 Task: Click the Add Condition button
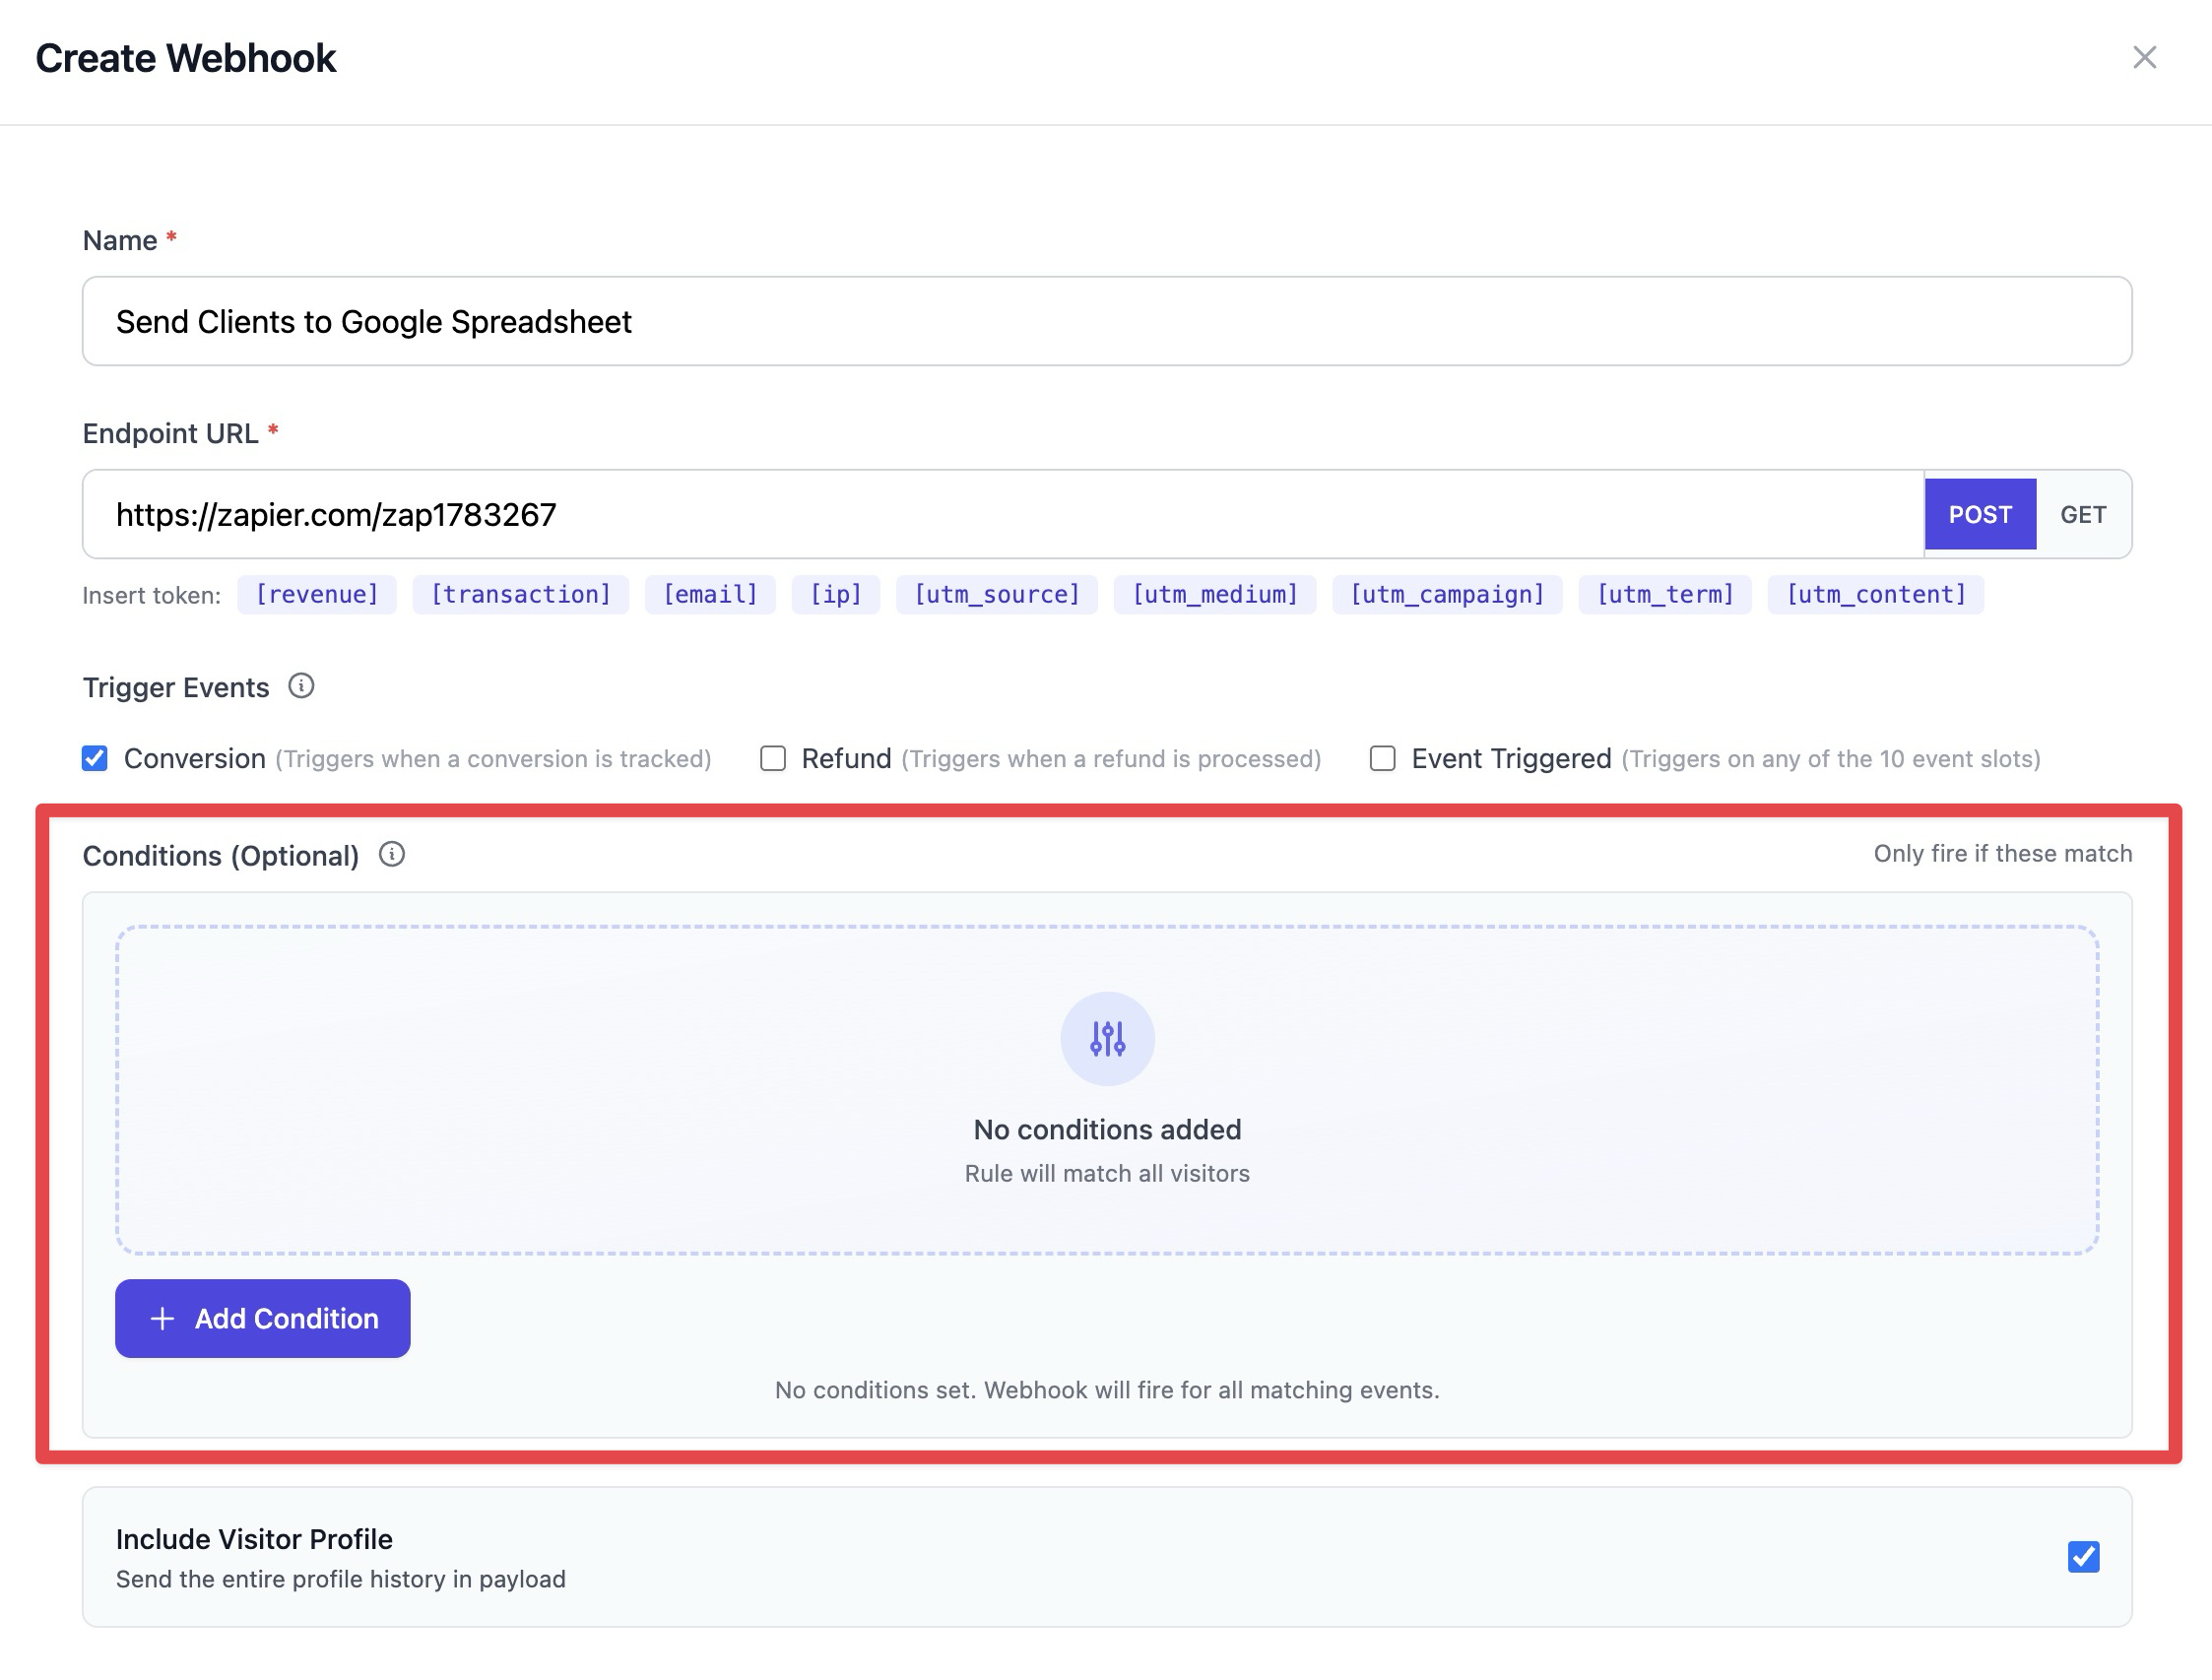(x=263, y=1318)
